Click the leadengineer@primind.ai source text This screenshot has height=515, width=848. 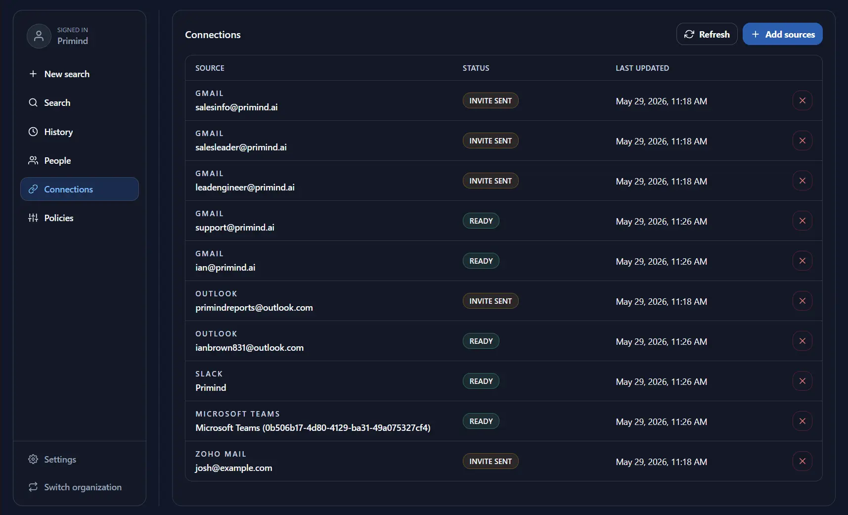(245, 187)
